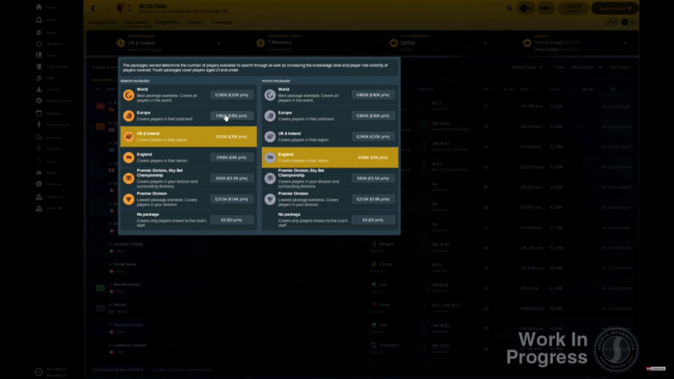Select the highlighted senior UK & Ireland package
Viewport: 674px width, 379px height.
click(189, 137)
